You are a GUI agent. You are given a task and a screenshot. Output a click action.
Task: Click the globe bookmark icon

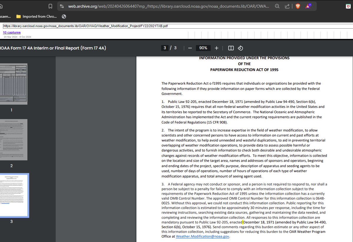[x=64, y=17]
